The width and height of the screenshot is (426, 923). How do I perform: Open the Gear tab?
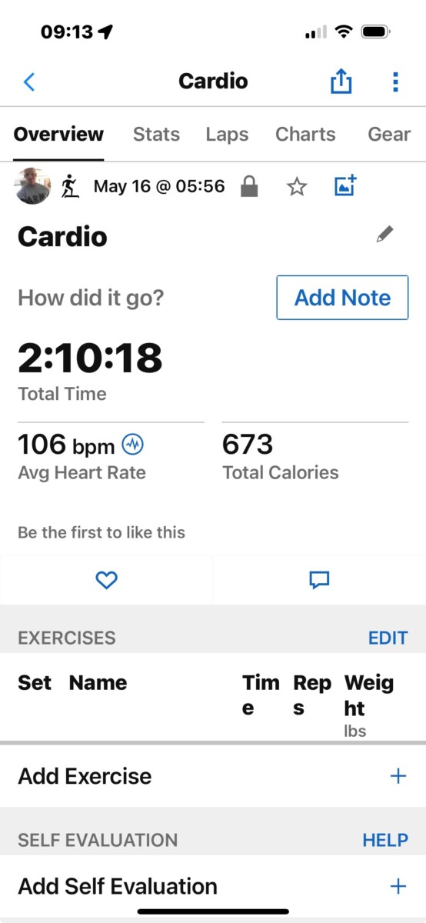(389, 134)
